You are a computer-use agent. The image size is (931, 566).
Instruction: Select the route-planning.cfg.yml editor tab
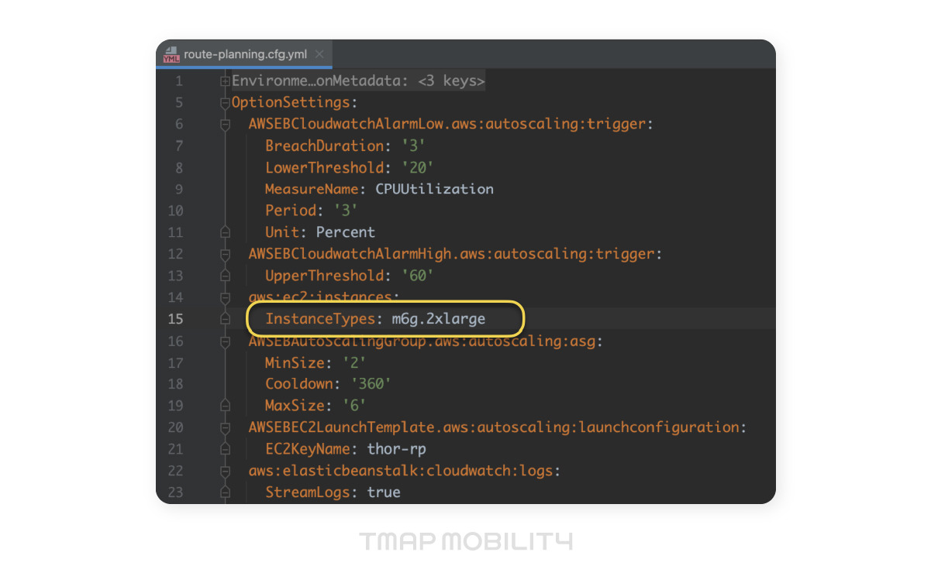click(244, 54)
